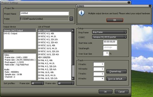Choose HDV 1080/50i preset
The image size is (153, 97).
click(55, 57)
